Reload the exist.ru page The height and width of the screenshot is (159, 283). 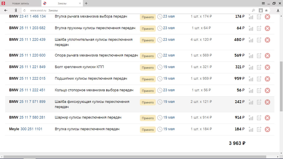(24, 11)
